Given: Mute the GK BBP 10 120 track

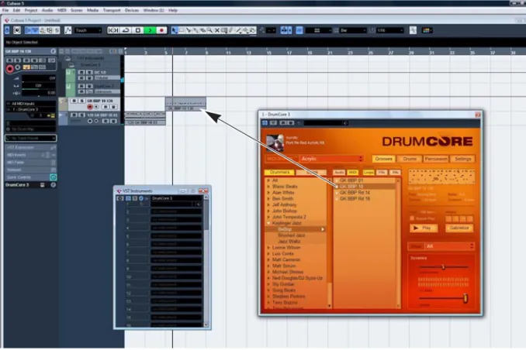Looking at the screenshot, I should (74, 101).
